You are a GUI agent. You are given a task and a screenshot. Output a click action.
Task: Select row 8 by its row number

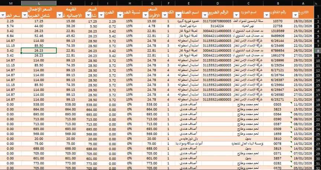tap(318, 51)
